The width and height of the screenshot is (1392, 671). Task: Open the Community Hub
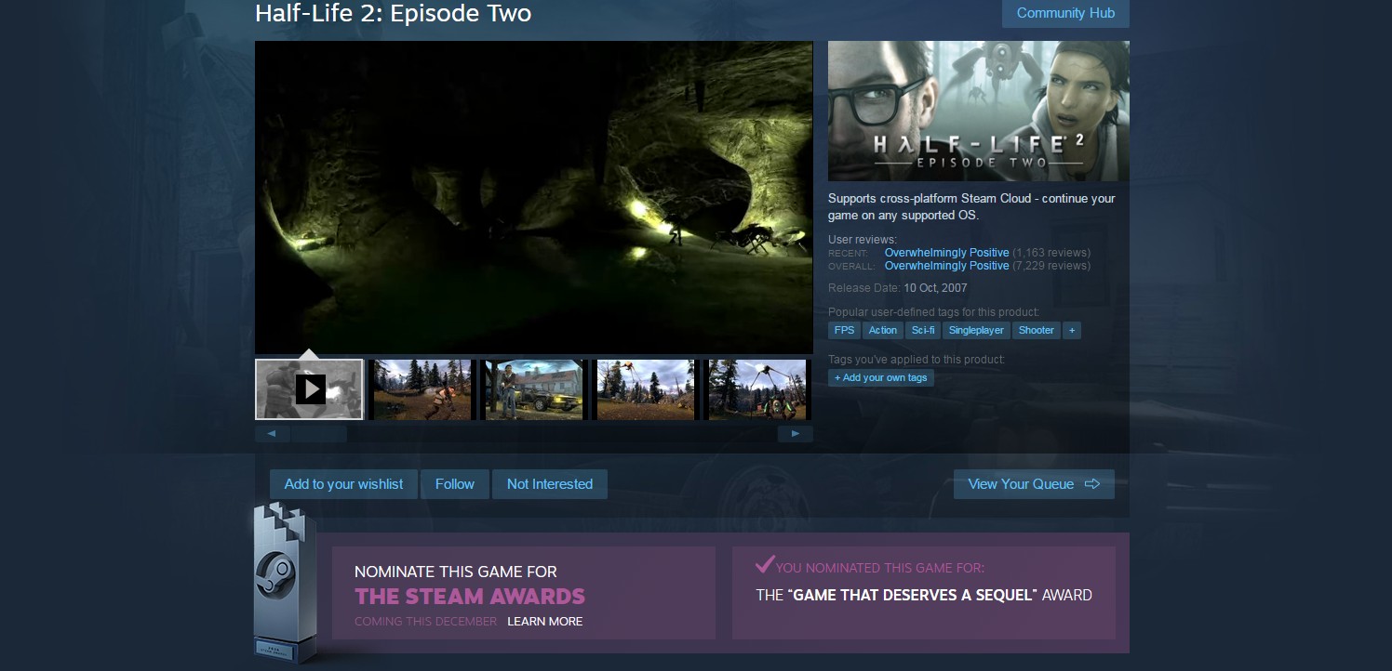[1065, 13]
